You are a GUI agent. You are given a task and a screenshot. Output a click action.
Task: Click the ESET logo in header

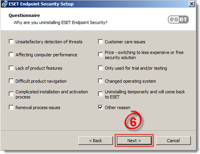point(178,19)
